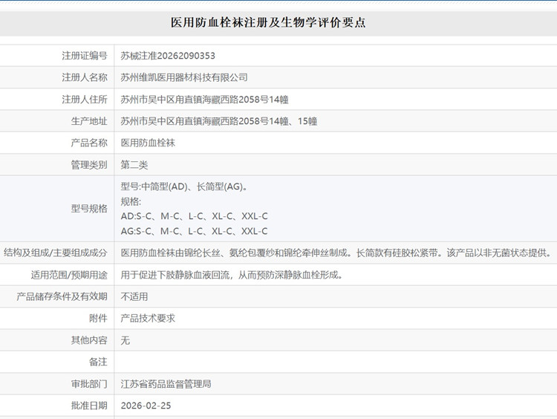
Task: Click the 注册人住所 address ending 14幢
Action: click(x=205, y=100)
